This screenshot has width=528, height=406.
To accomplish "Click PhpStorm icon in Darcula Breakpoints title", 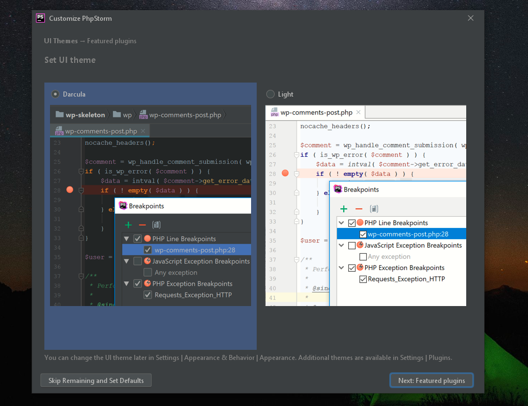I will [x=123, y=206].
